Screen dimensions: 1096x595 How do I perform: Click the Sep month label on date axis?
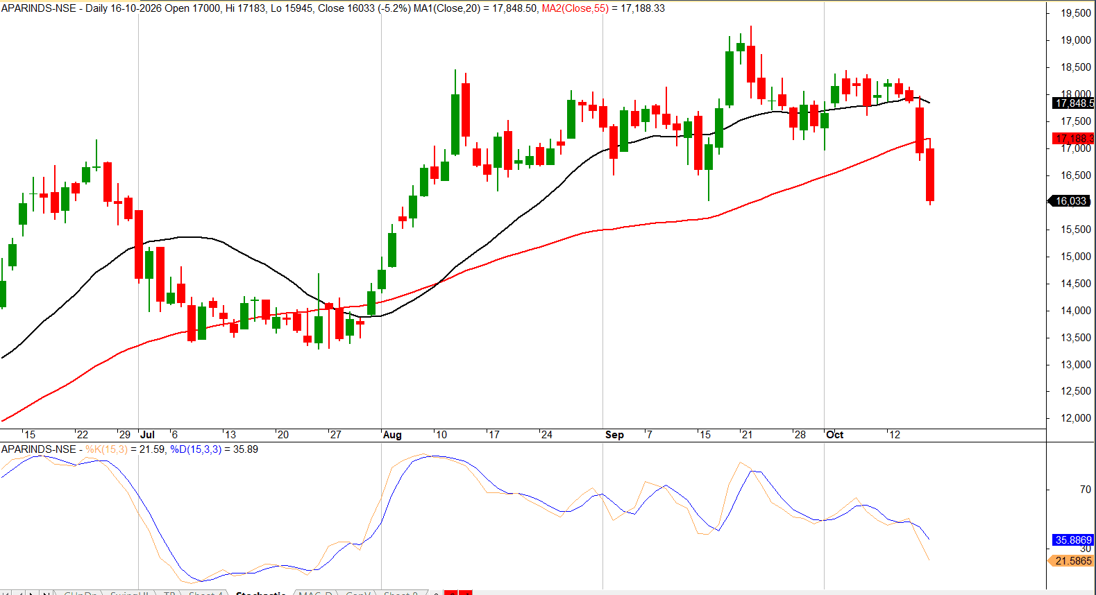click(x=614, y=435)
